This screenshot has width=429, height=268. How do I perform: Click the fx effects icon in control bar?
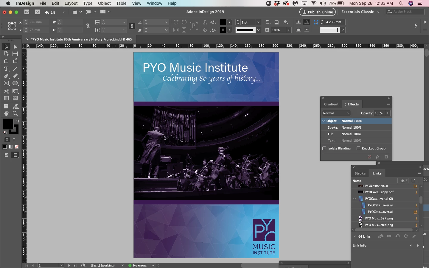click(285, 22)
